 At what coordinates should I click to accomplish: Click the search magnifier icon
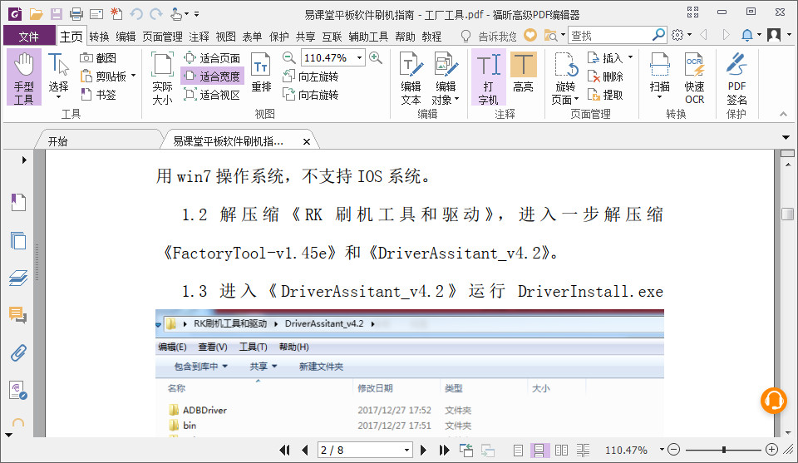point(659,35)
